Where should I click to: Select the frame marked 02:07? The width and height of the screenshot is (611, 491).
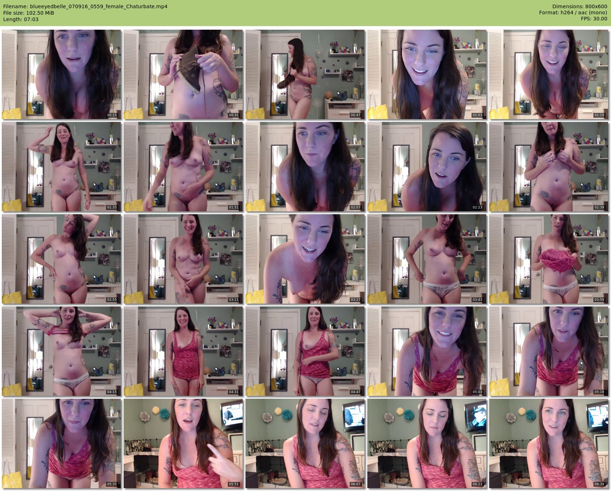click(305, 167)
